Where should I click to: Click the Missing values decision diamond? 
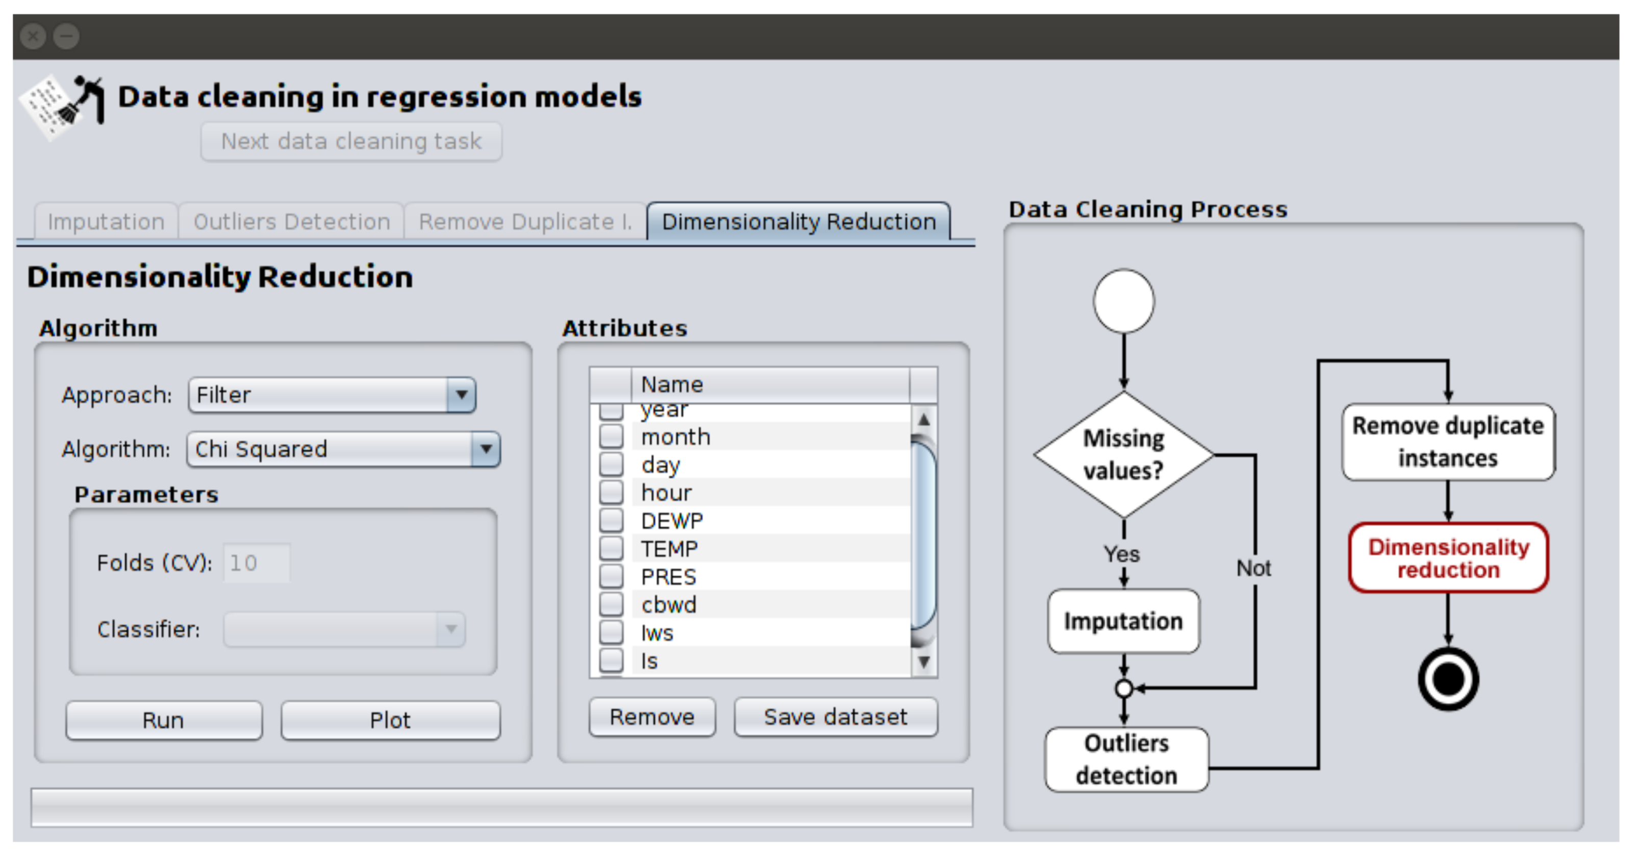[x=1123, y=454]
